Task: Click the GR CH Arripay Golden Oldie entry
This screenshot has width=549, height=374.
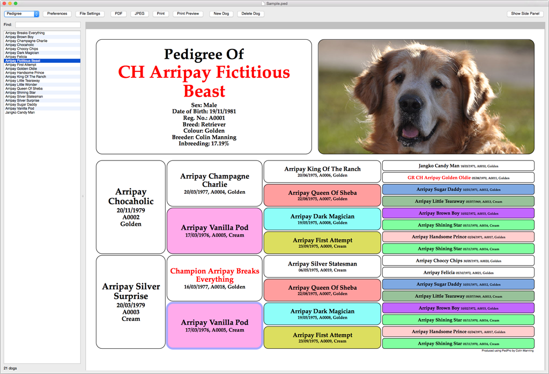Action: tap(458, 177)
